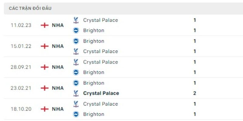Click Brighton crest in 11.02.23 match

click(x=76, y=31)
